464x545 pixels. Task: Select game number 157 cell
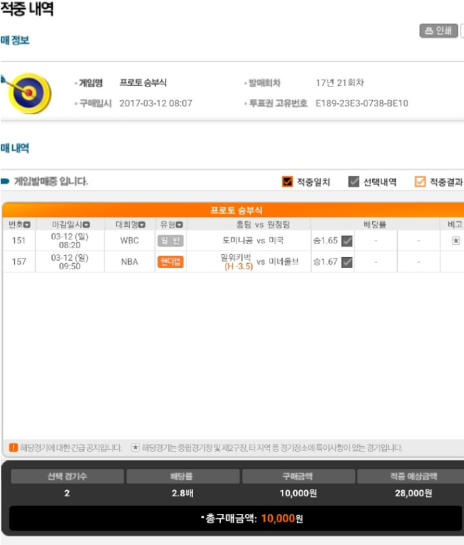tap(19, 262)
